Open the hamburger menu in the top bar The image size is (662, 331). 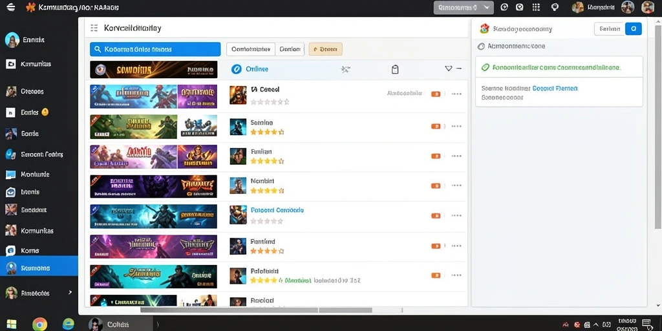10,7
